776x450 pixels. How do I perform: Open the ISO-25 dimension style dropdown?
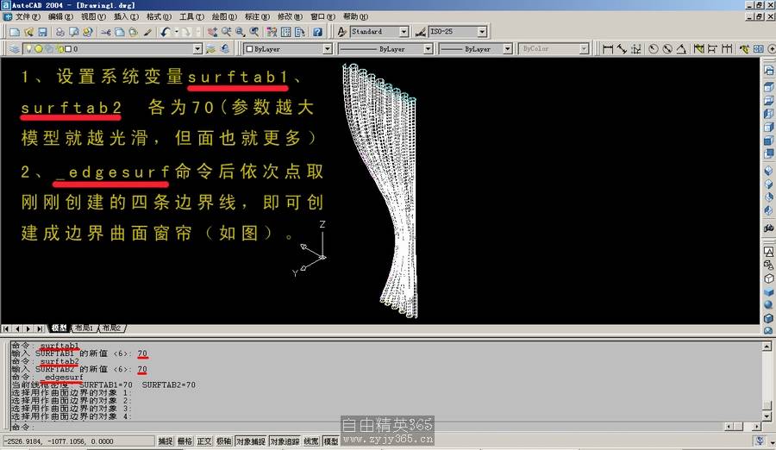[481, 32]
